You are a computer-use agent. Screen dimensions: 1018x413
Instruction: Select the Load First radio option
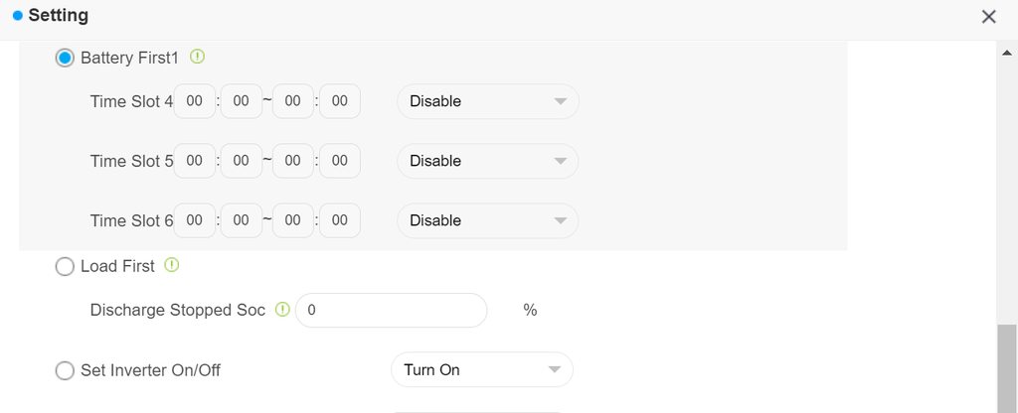click(65, 266)
